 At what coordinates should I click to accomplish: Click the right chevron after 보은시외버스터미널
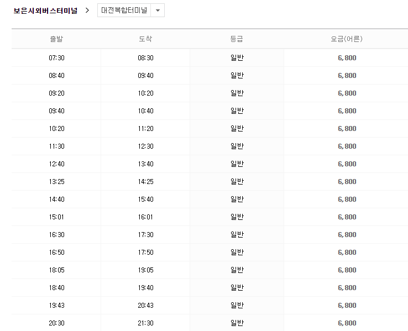pyautogui.click(x=87, y=10)
